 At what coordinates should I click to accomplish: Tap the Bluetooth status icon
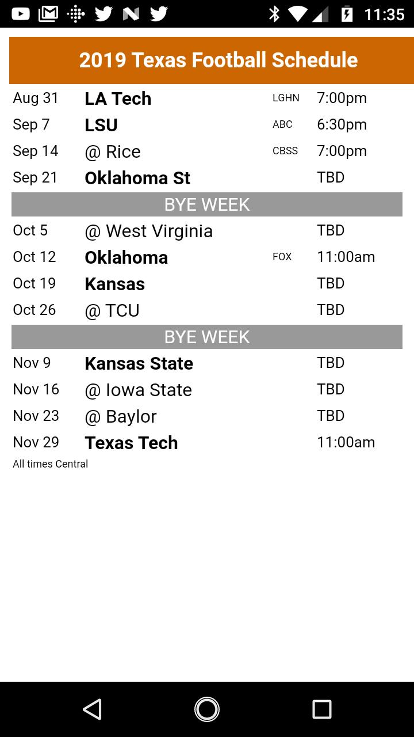coord(274,13)
